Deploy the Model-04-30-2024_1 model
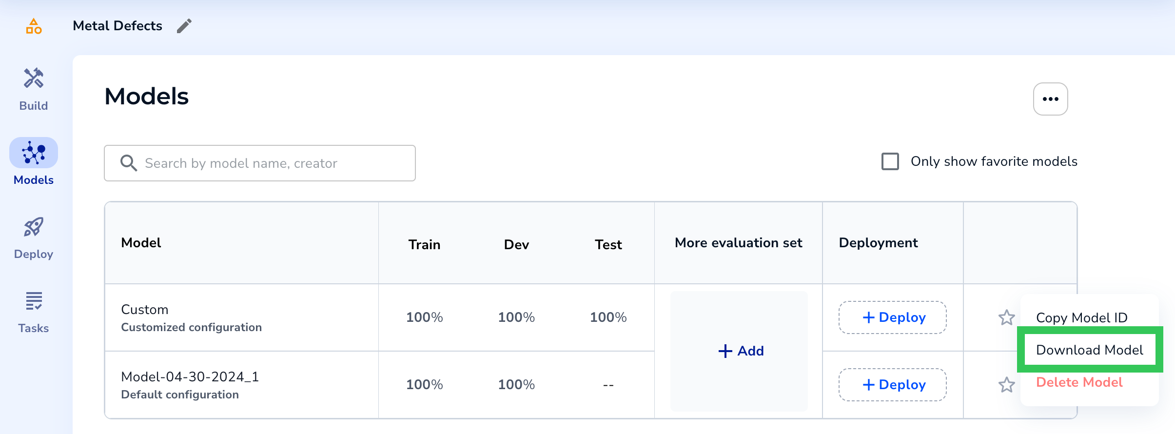 892,385
